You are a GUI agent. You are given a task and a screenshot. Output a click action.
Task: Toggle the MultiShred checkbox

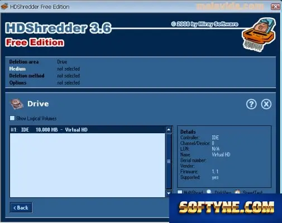tap(180, 192)
